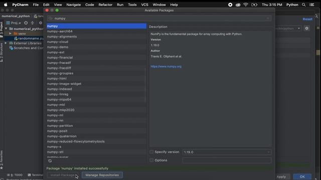Open the Structure tool window side tab

(x=2, y=52)
